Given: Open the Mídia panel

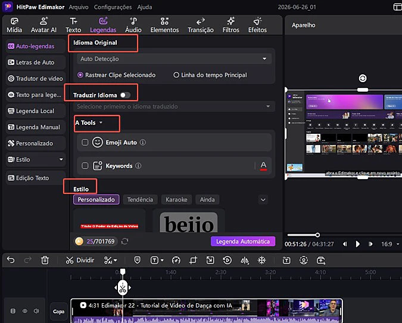Looking at the screenshot, I should tap(14, 25).
